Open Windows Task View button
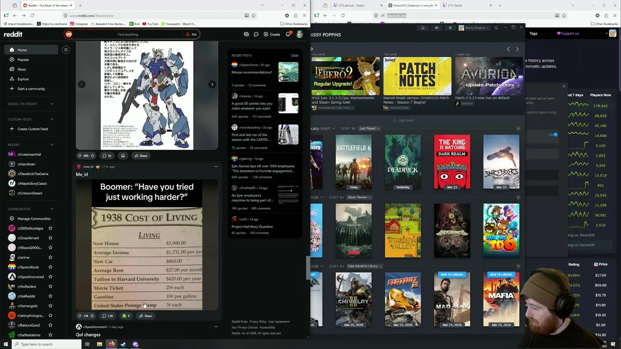 pyautogui.click(x=87, y=344)
